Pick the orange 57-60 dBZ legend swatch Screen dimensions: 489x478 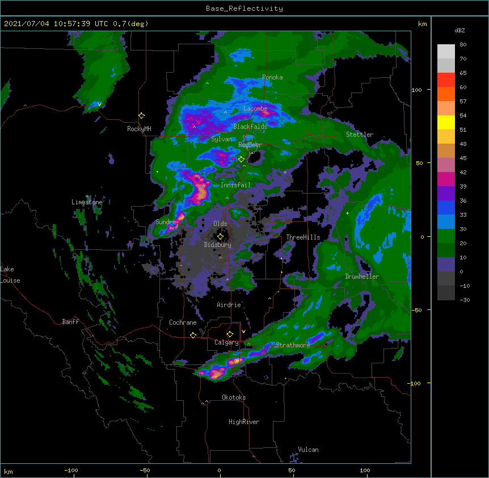(446, 94)
